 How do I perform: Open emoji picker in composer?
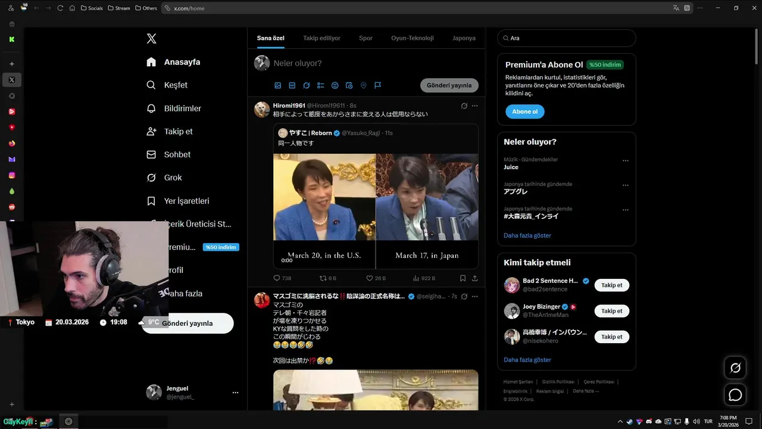[x=335, y=85]
